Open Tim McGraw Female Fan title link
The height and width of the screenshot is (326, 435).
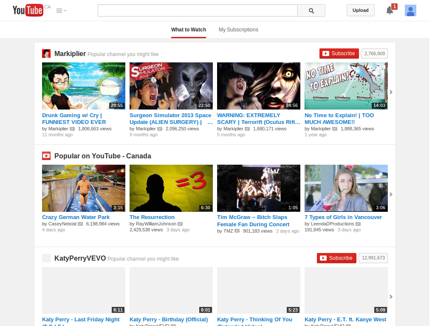click(253, 221)
